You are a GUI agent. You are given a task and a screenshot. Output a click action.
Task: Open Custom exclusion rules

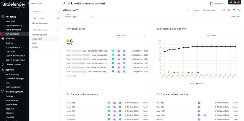click(x=15, y=60)
